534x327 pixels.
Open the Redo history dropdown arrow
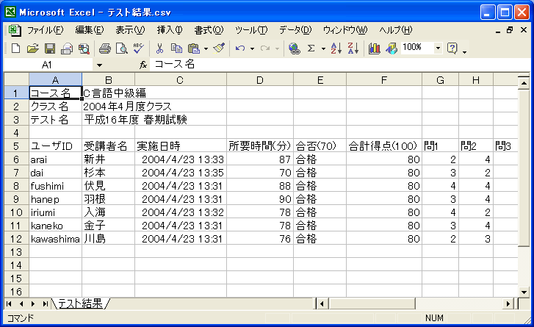click(277, 48)
